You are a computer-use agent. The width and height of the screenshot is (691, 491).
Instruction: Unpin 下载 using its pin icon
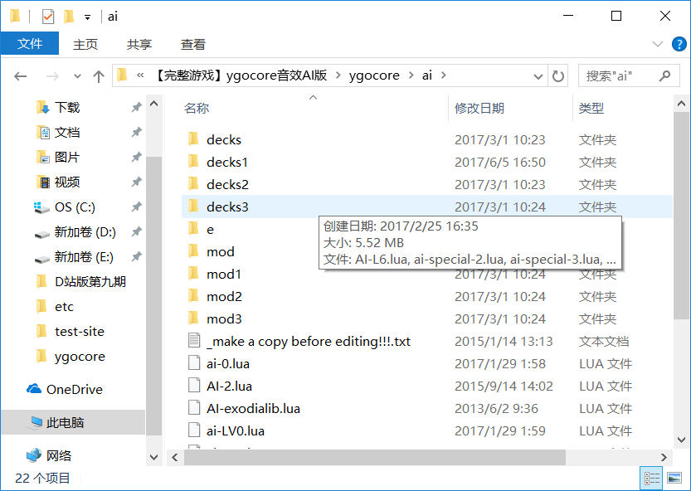pos(137,107)
